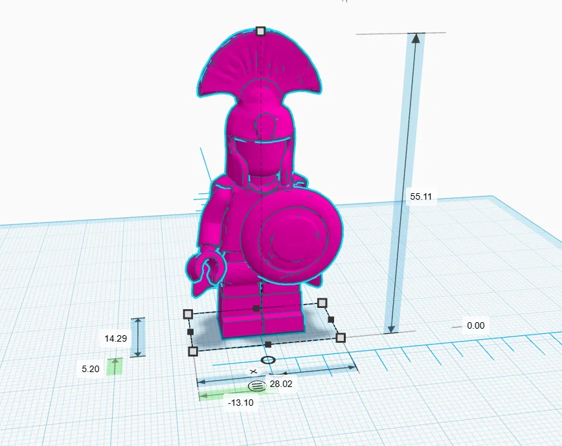Click the black midpoint handle on front edge

click(268, 344)
